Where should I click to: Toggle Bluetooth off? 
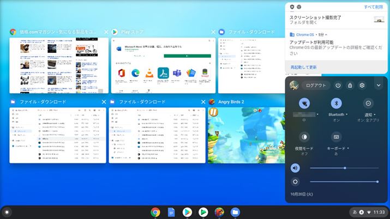pos(337,103)
